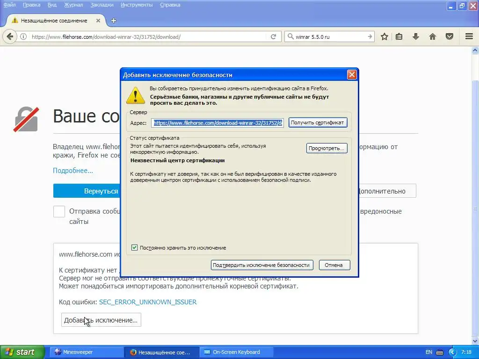This screenshot has height=359, width=479.
Task: Open the Подробнее… link
Action: (x=73, y=170)
